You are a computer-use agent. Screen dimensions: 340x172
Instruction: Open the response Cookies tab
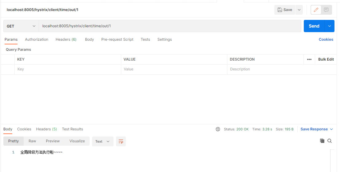click(24, 129)
